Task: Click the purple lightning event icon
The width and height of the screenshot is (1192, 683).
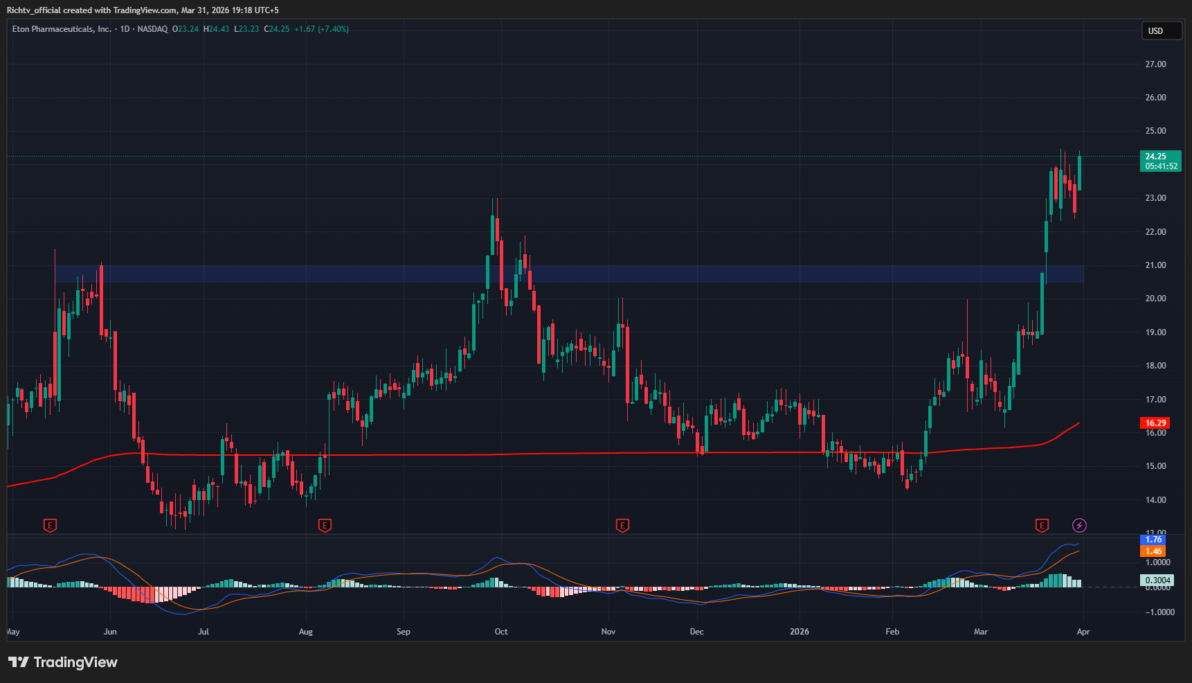Action: [1079, 526]
